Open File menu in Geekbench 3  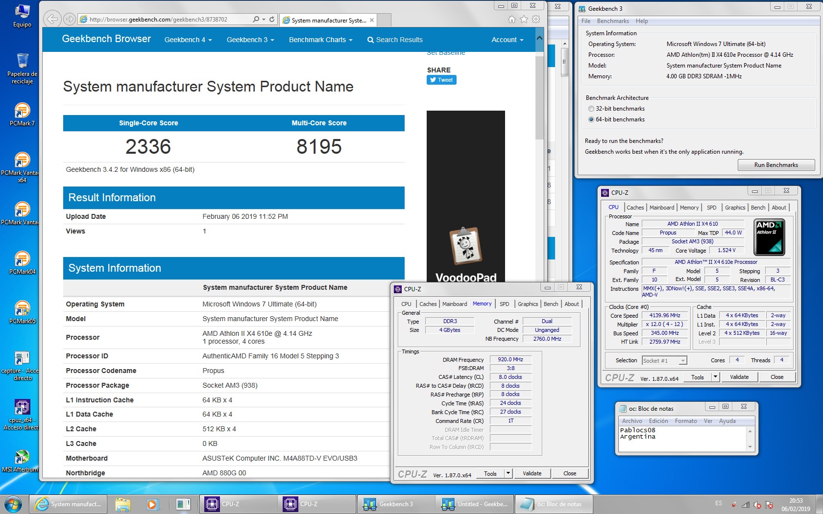click(586, 21)
